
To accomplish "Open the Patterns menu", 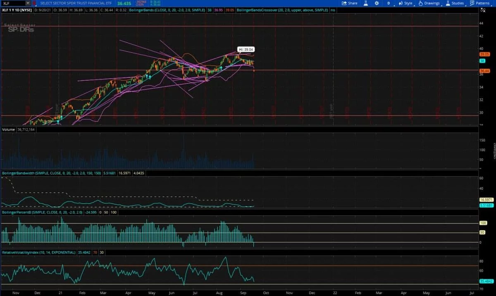I will [479, 3].
